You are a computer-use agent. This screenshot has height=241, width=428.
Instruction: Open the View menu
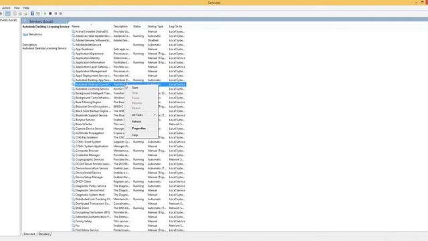pyautogui.click(x=17, y=8)
